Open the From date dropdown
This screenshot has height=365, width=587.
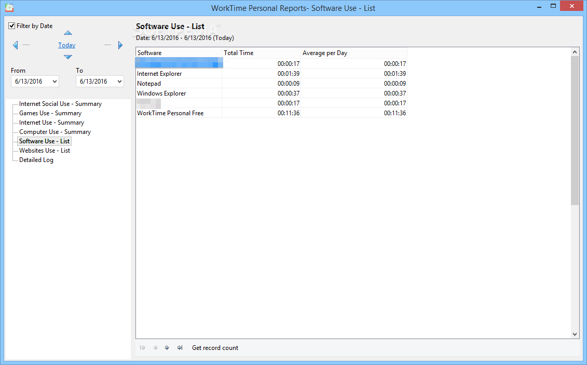click(54, 81)
